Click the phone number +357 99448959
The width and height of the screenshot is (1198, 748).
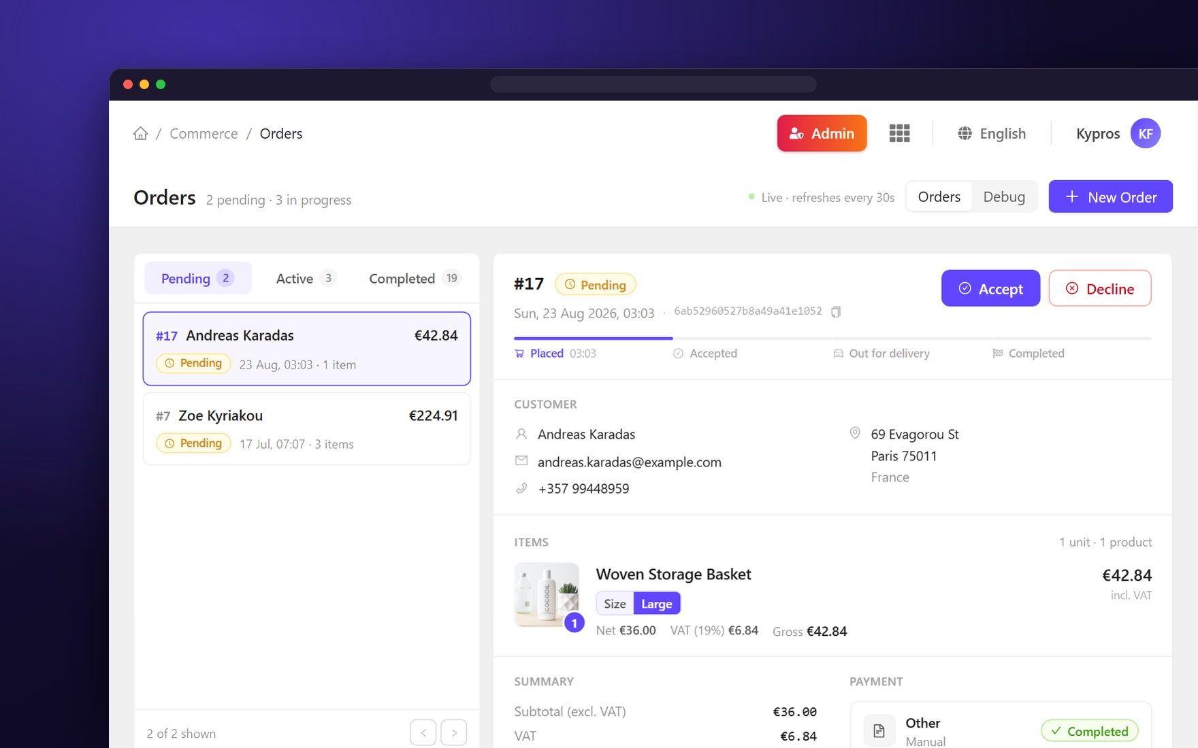coord(583,488)
